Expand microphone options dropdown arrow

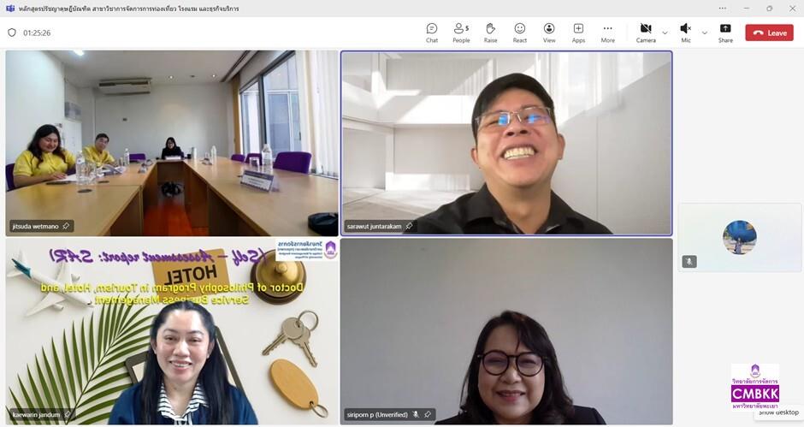[705, 33]
